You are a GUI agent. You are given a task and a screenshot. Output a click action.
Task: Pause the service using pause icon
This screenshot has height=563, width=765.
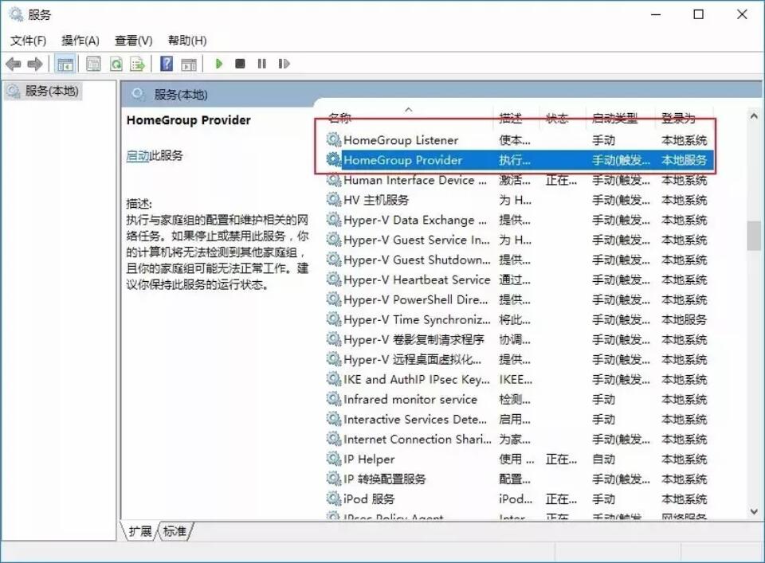coord(263,64)
